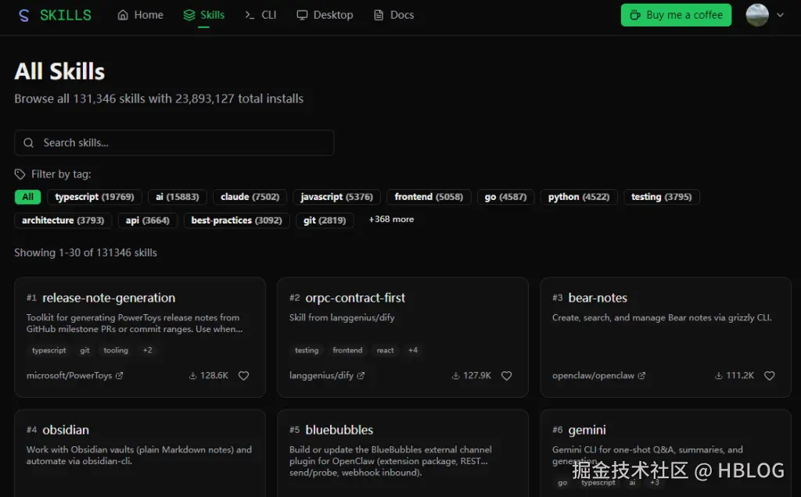
Task: Go to the CLI tab
Action: pyautogui.click(x=260, y=15)
